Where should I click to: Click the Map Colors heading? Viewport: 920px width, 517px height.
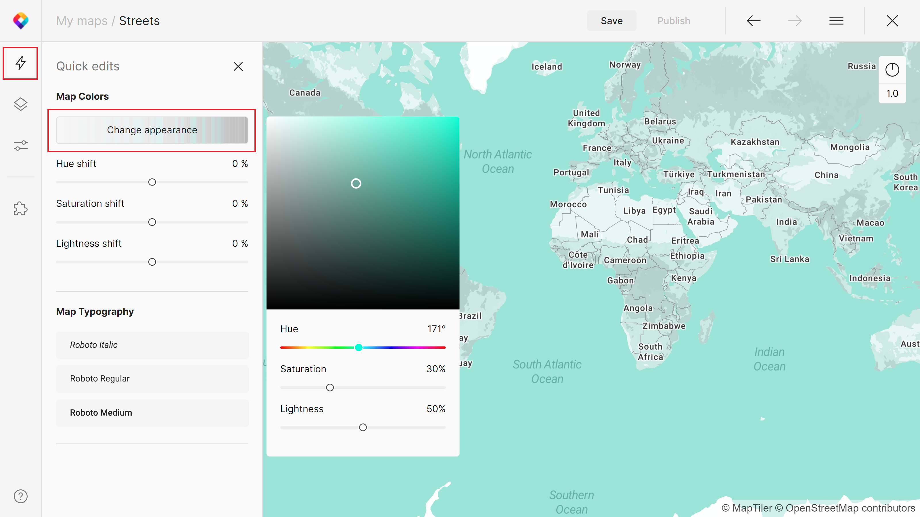(x=83, y=96)
